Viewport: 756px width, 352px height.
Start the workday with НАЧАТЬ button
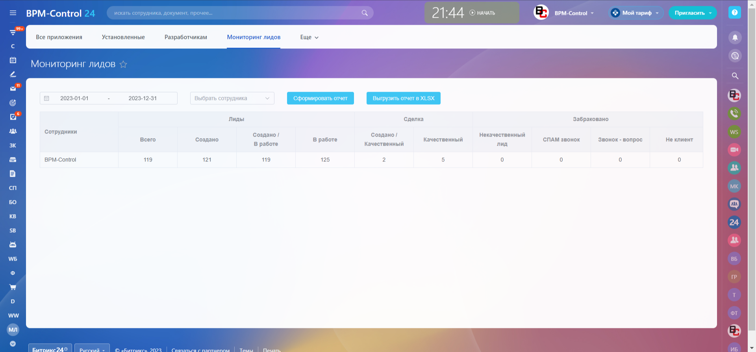tap(482, 13)
